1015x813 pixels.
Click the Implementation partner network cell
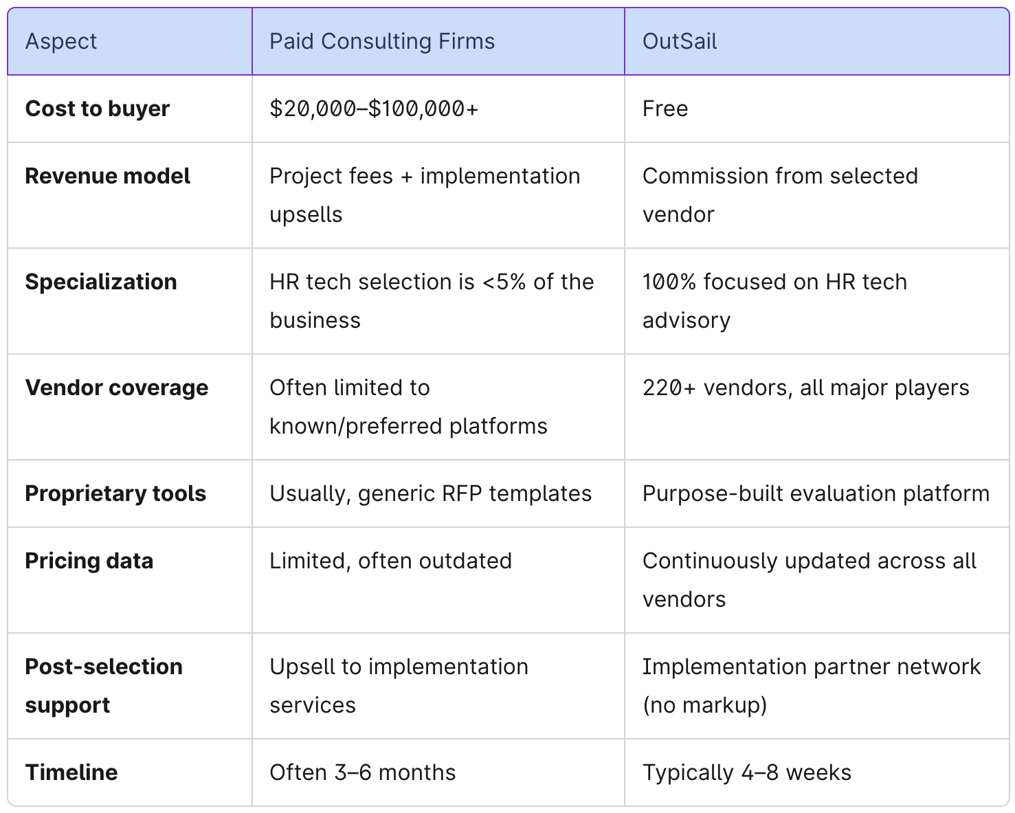tap(811, 686)
